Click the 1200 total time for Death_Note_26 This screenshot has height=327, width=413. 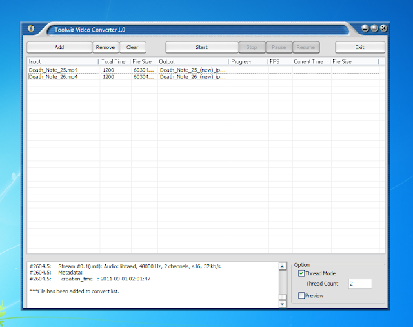[x=108, y=77]
